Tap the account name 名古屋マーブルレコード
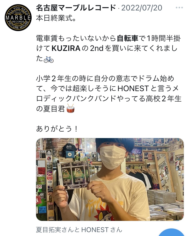The height and width of the screenshot is (236, 189). [x=76, y=8]
